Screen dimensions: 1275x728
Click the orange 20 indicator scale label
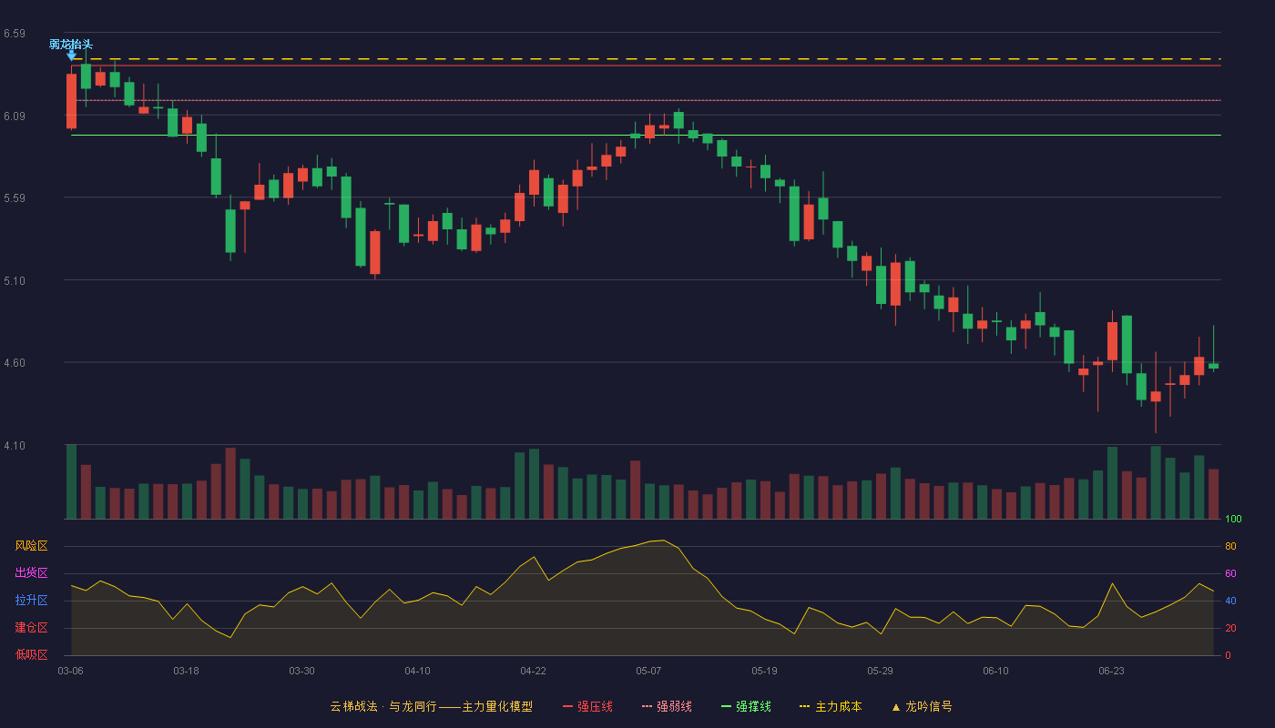click(1230, 628)
